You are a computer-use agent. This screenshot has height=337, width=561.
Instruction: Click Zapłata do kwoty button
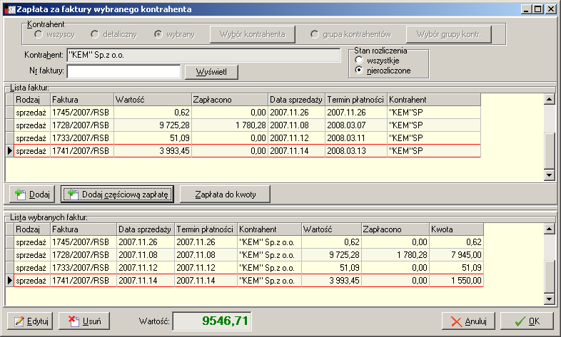tap(225, 195)
